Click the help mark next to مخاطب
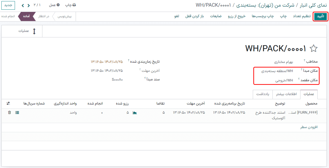Image resolution: width=329 pixels, height=168 pixels. point(304,61)
